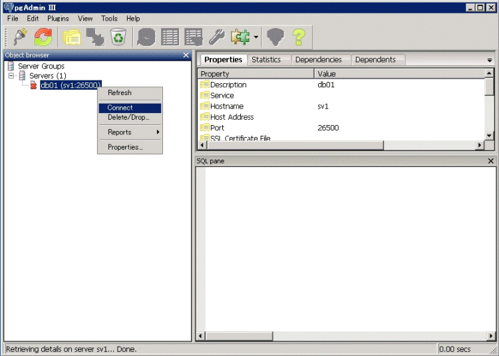499x356 pixels.
Task: Open the File menu
Action: [13, 19]
